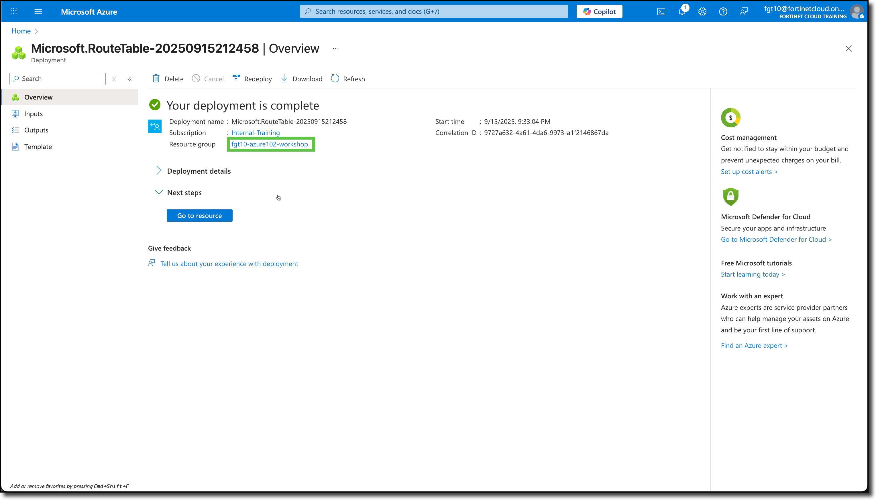Click Go to resource
The width and height of the screenshot is (876, 500).
(x=199, y=215)
